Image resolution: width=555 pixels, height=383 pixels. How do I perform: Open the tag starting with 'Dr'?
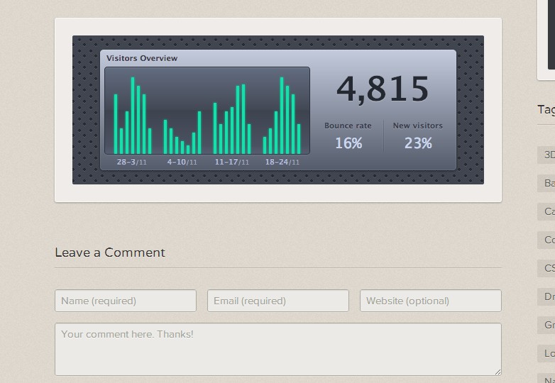(x=548, y=296)
